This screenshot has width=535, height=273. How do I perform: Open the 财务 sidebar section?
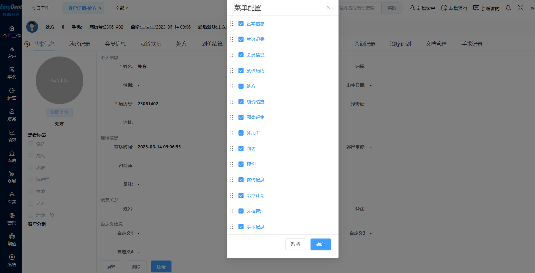click(x=12, y=115)
